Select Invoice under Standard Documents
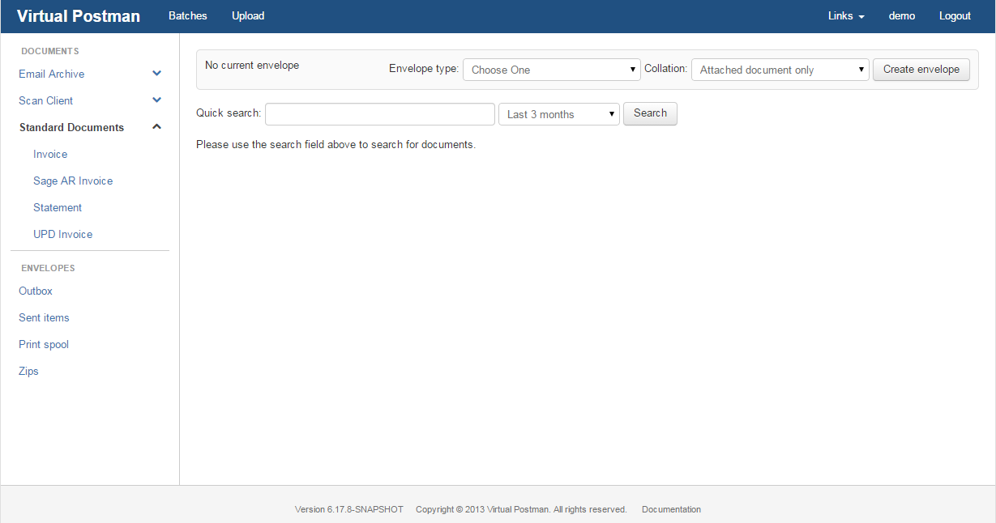 50,154
